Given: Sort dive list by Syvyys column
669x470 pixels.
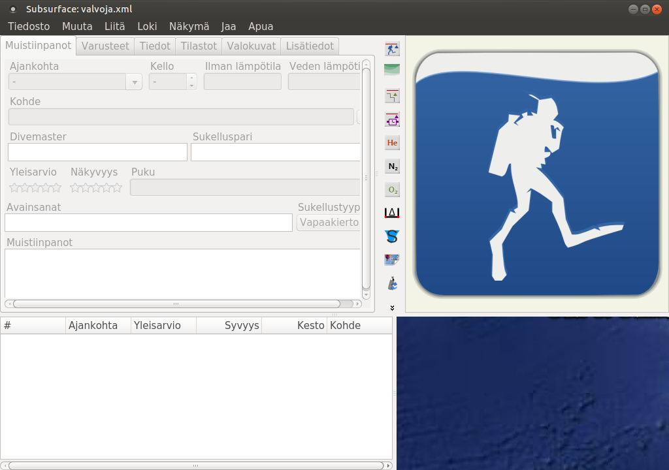Looking at the screenshot, I should click(x=241, y=325).
